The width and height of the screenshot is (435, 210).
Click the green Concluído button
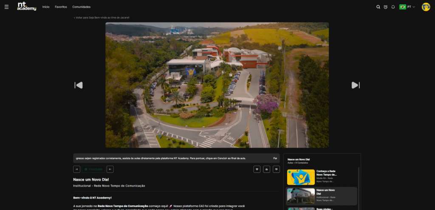tap(93, 169)
